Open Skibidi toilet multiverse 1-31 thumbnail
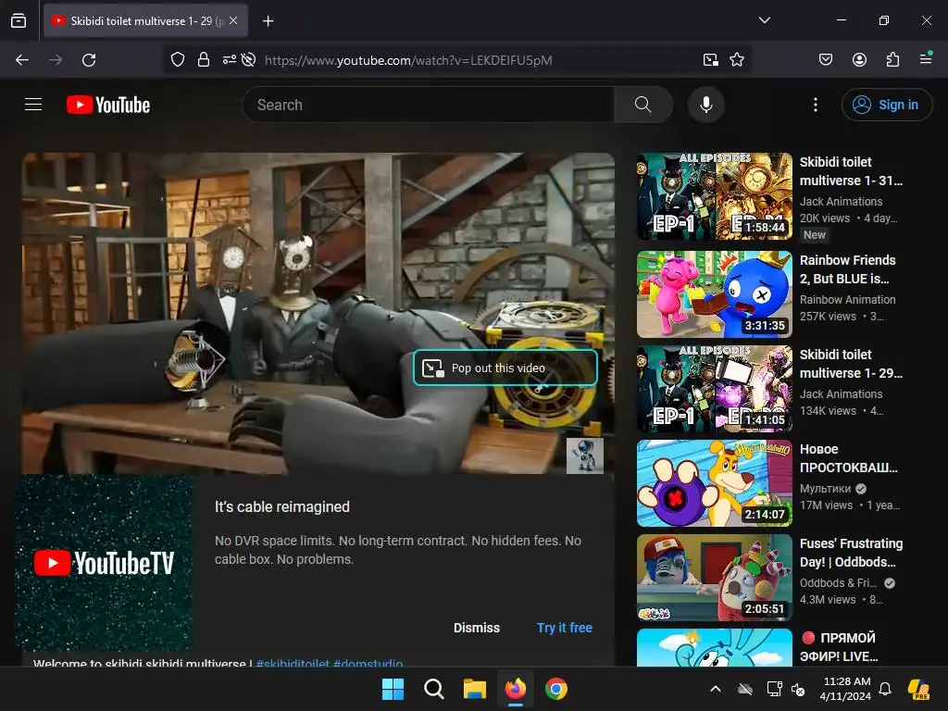Screen dimensions: 948x711 pos(714,196)
